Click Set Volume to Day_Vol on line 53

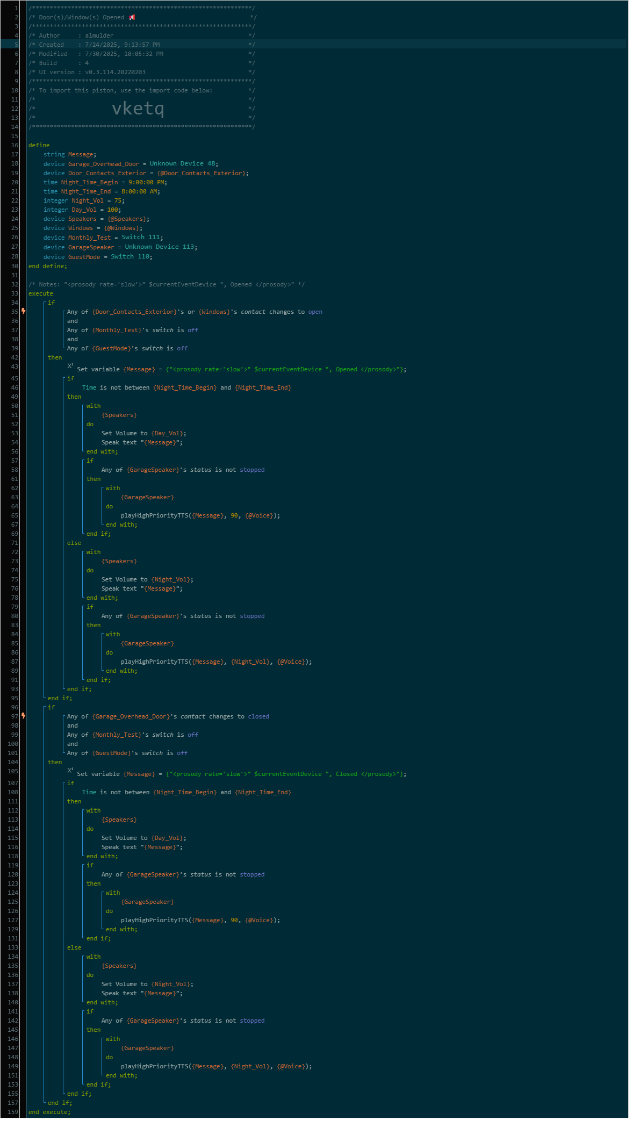(x=144, y=433)
